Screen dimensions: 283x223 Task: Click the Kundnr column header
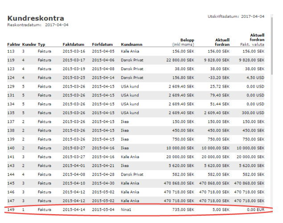point(29,44)
